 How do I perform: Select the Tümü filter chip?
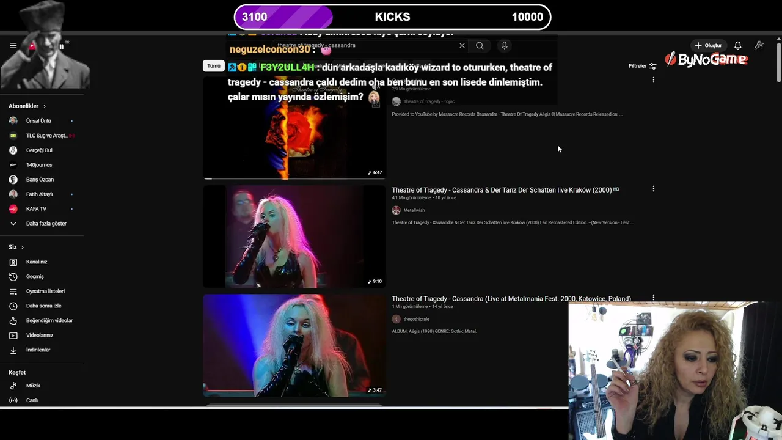(x=214, y=66)
